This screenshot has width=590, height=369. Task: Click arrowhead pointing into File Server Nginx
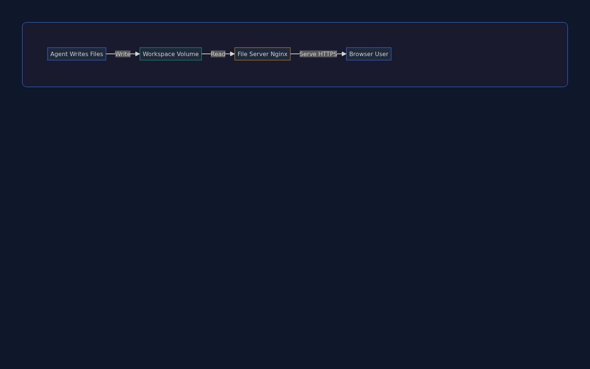[232, 54]
